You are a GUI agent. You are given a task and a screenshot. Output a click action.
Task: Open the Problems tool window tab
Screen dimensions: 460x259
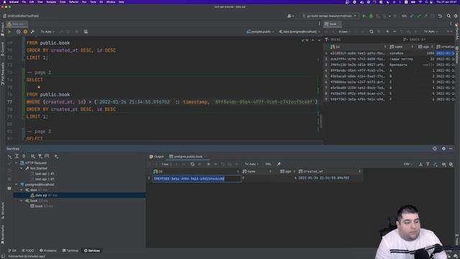click(48, 250)
